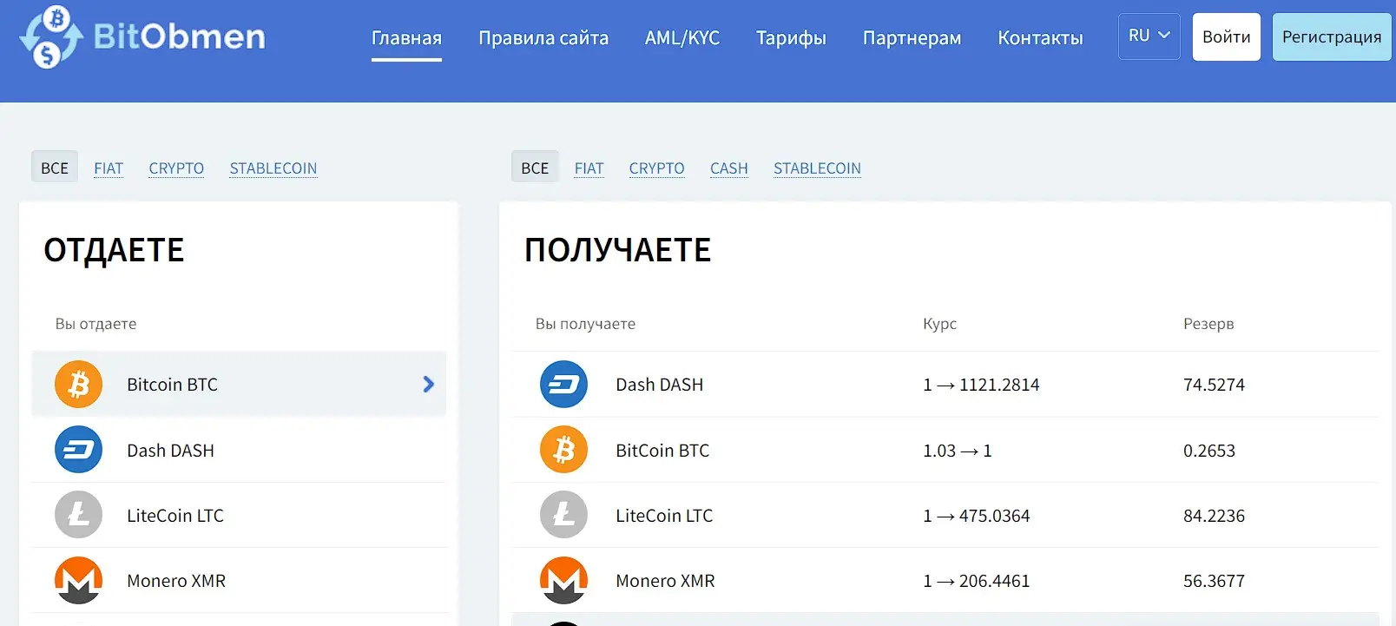Select LiteCoin LTC to give
Screen dimensions: 1396x626
pos(239,515)
